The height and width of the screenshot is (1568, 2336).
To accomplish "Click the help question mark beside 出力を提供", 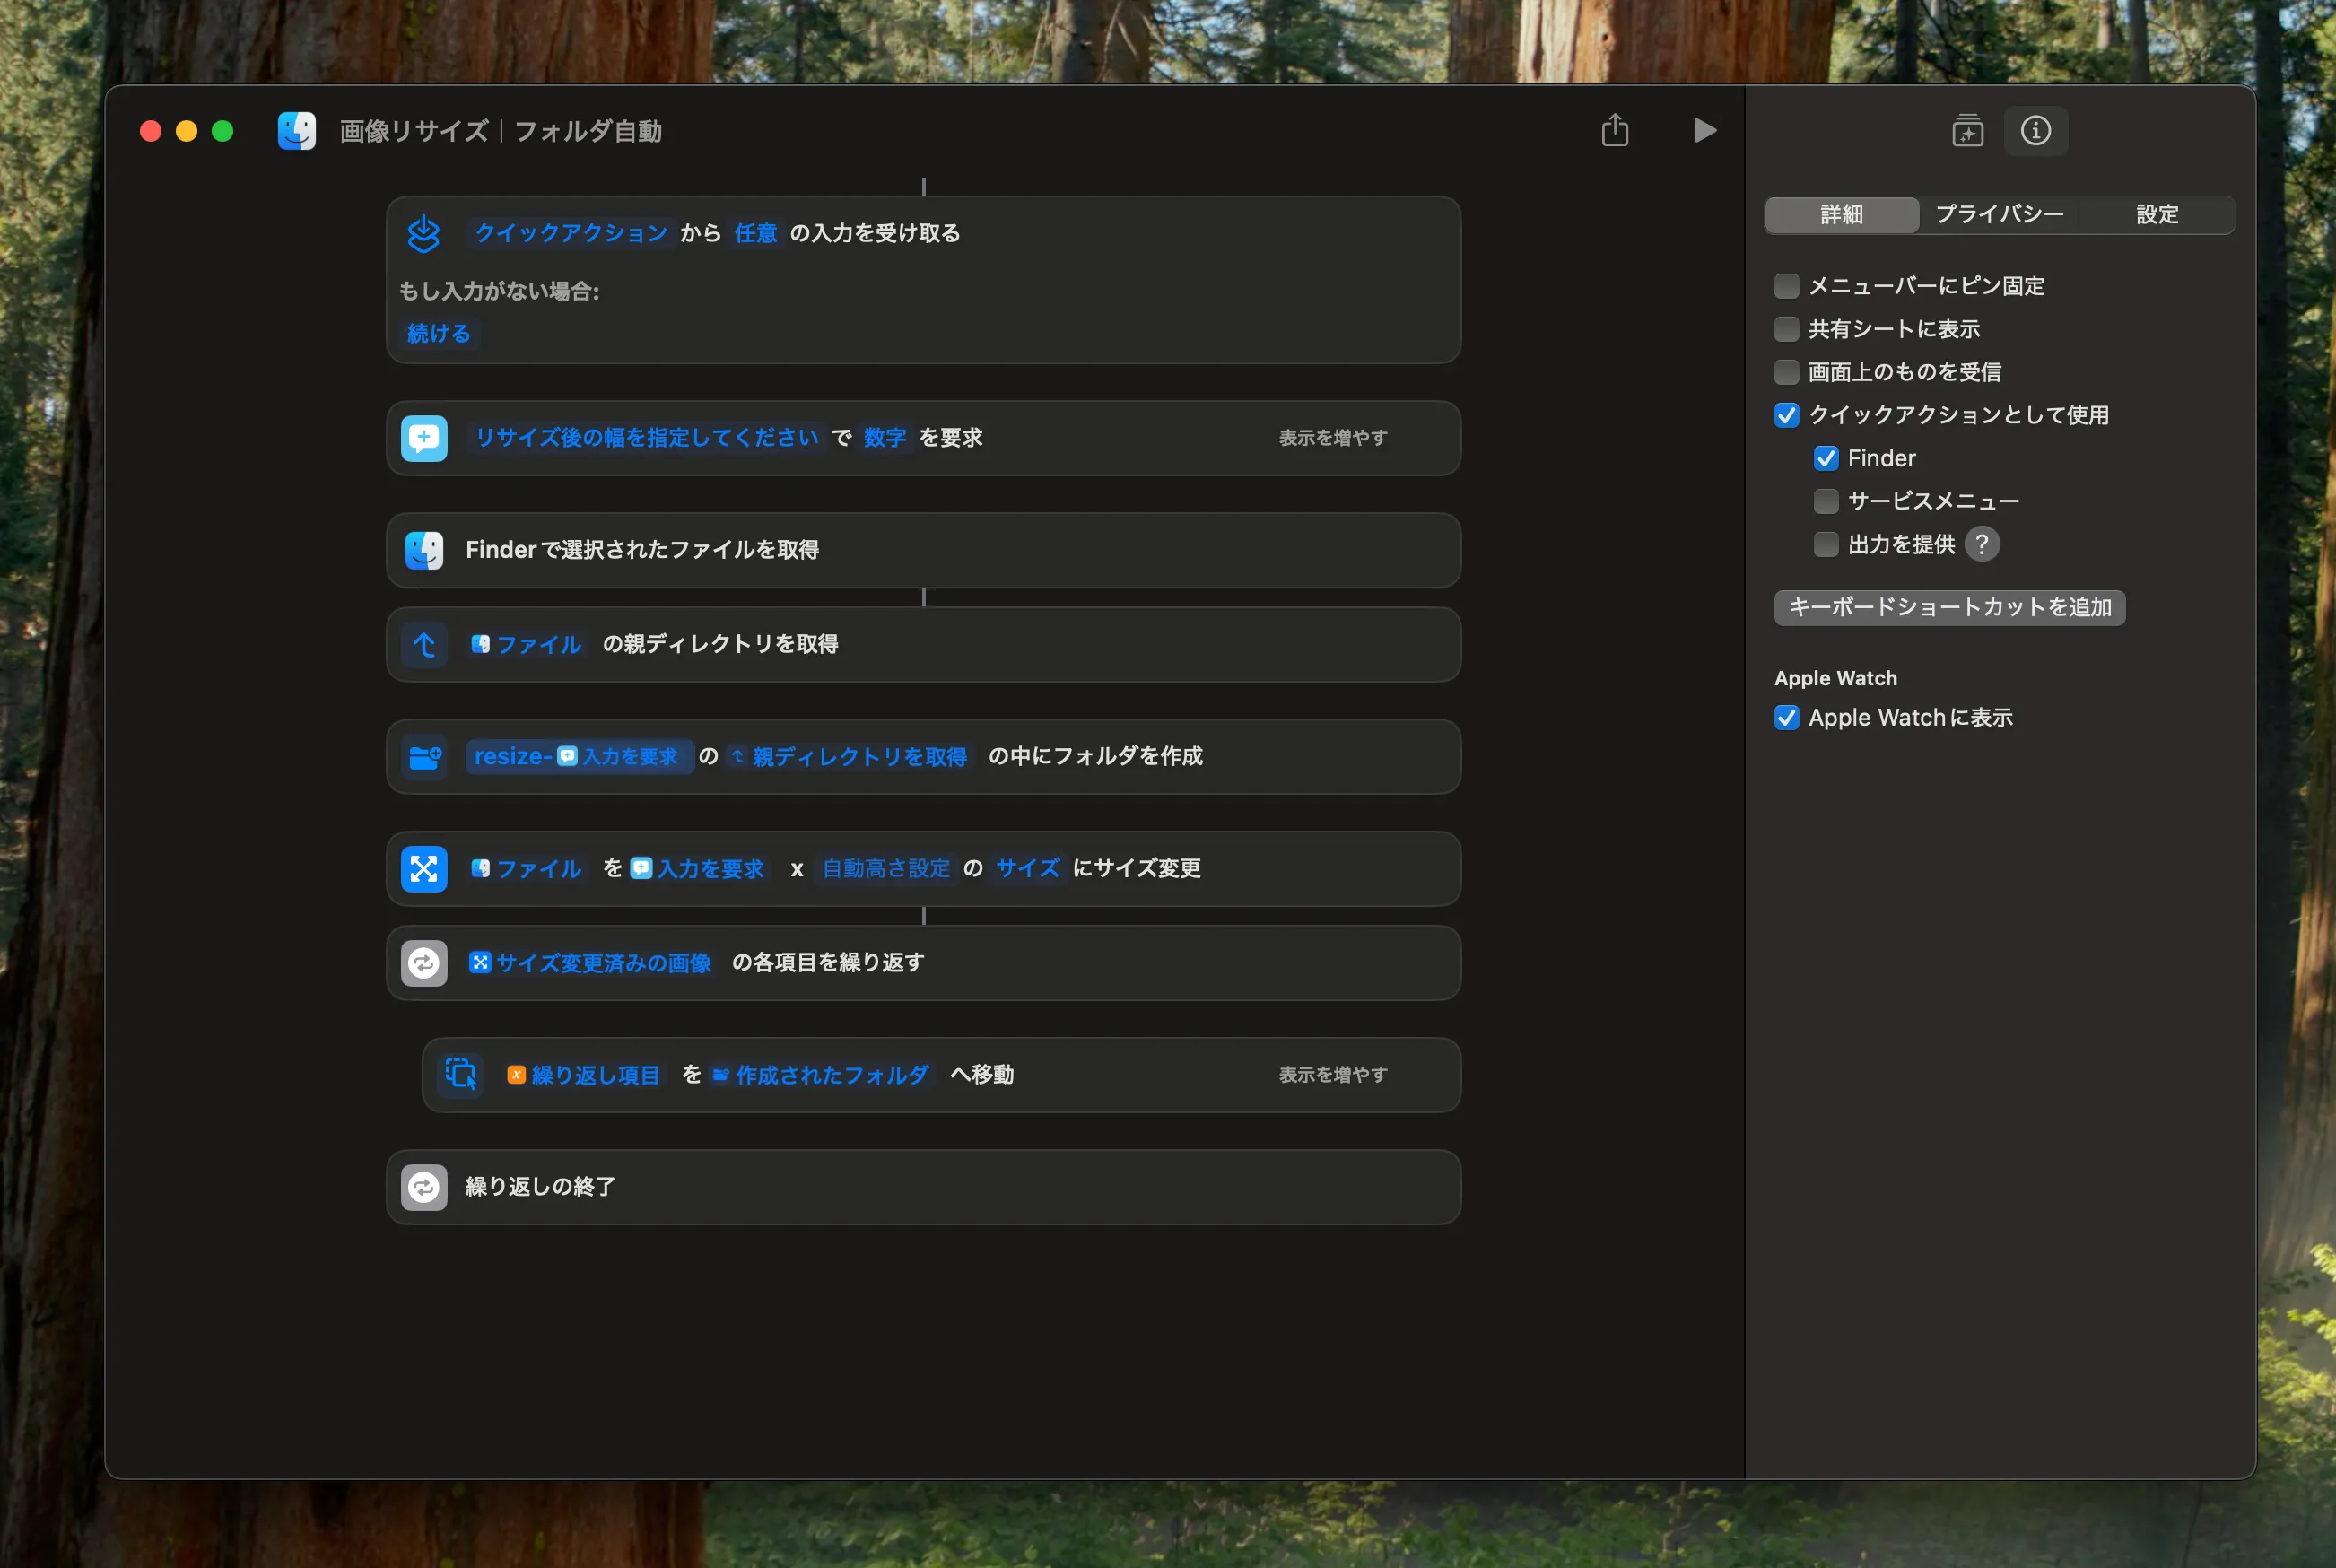I will [x=1981, y=544].
